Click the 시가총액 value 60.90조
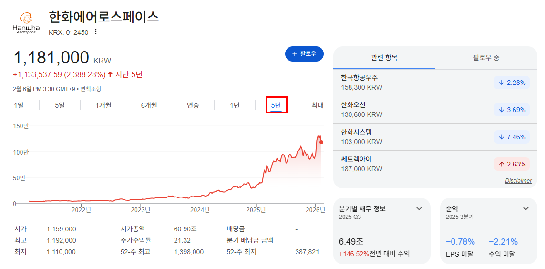Screen dimensions: 545x269 pos(185,229)
